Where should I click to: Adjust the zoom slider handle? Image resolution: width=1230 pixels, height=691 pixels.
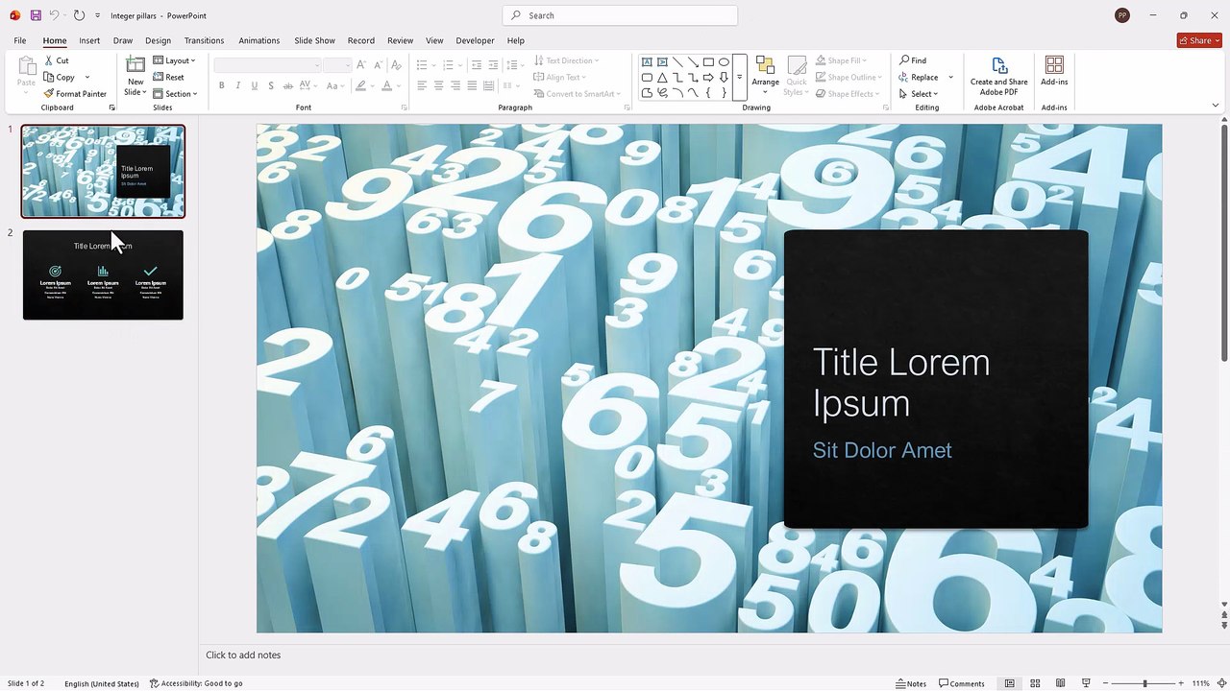(1144, 683)
